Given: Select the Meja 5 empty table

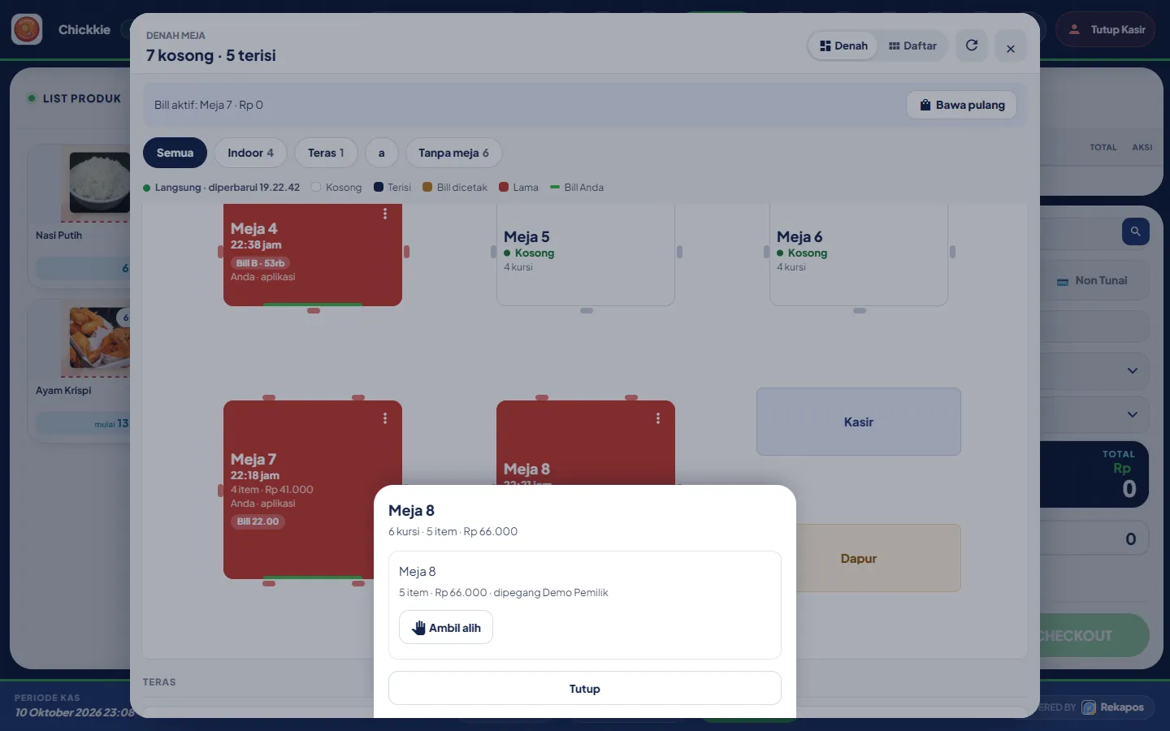Looking at the screenshot, I should point(586,253).
